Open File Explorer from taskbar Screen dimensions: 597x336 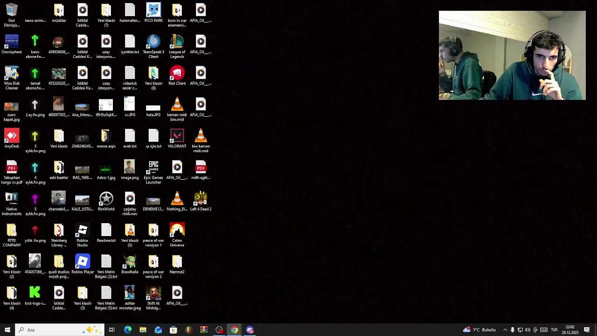click(143, 330)
